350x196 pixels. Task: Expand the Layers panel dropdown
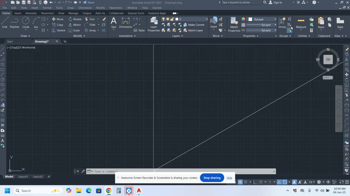177,36
